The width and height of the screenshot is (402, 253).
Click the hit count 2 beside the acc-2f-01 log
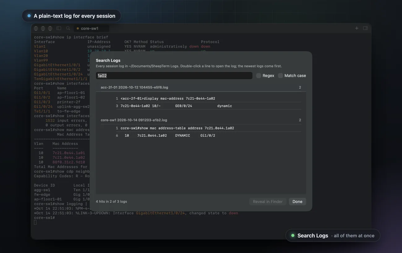(300, 88)
